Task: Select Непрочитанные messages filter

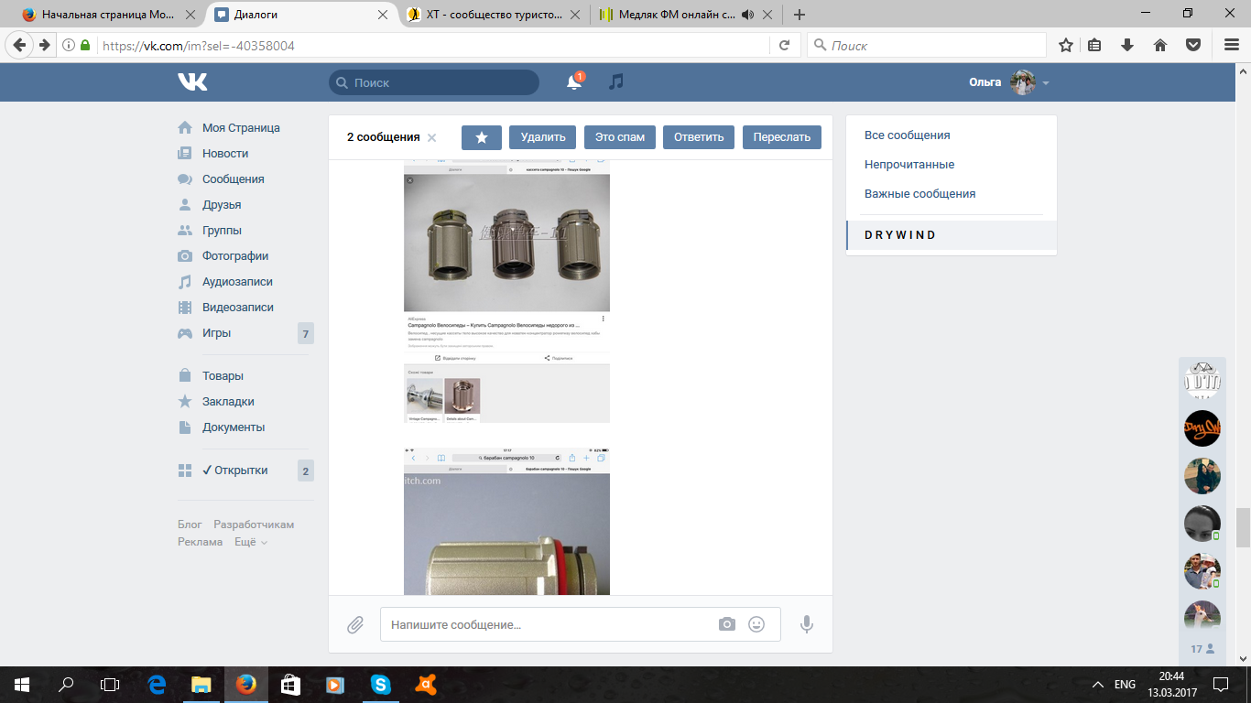Action: click(x=909, y=165)
